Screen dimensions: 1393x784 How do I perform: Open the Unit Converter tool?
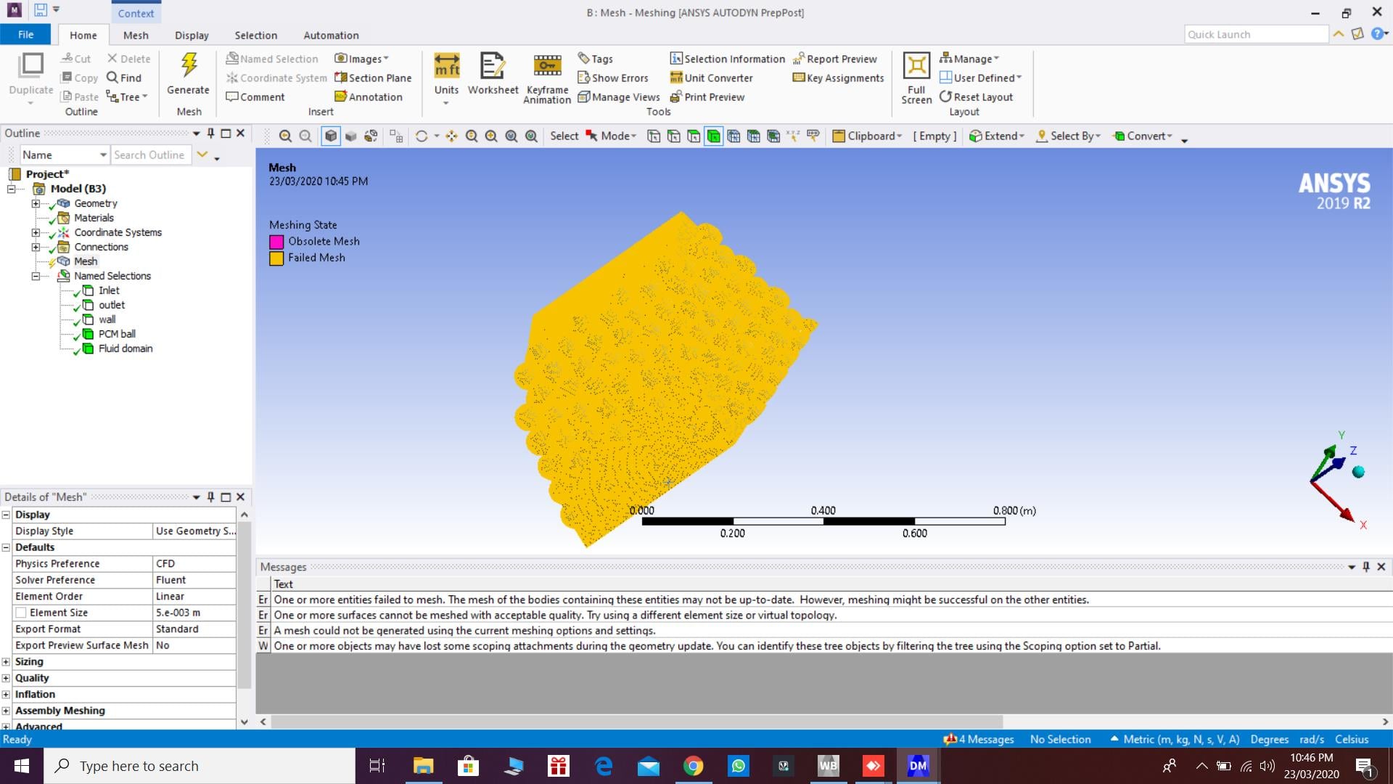[x=711, y=78]
